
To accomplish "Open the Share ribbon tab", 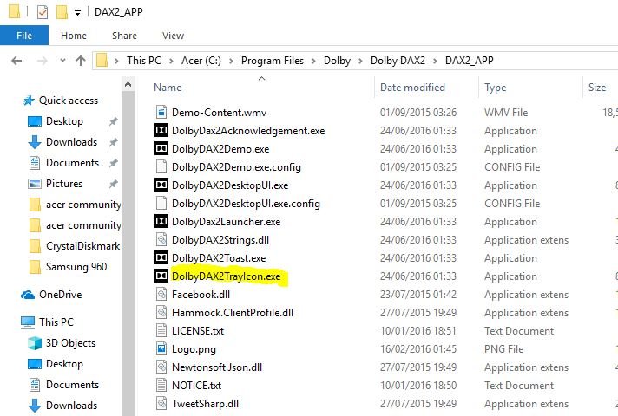I will coord(124,36).
